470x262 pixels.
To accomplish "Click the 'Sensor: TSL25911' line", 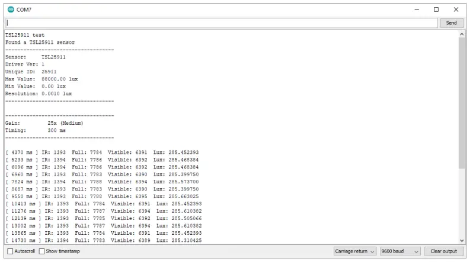I will 36,57.
